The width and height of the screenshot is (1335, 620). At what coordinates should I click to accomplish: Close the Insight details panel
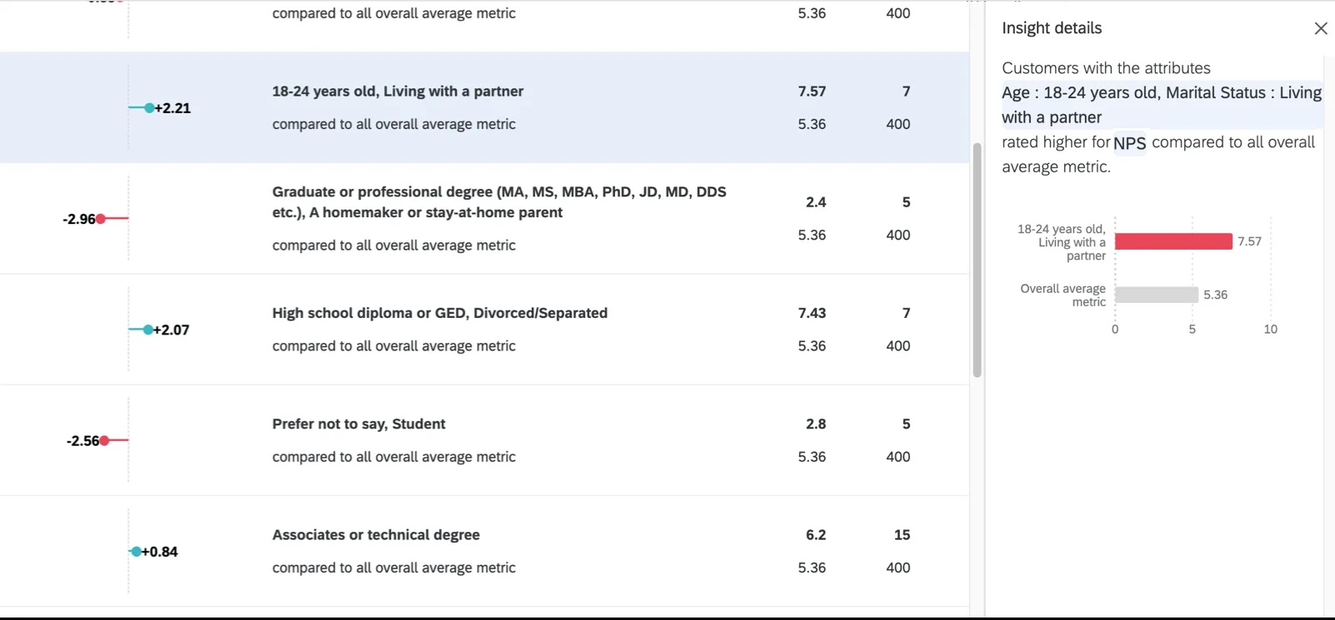coord(1321,27)
